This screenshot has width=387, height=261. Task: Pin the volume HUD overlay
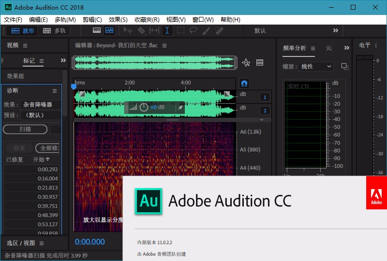pos(180,108)
